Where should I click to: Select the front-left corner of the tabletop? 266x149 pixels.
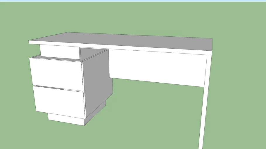[29, 42]
